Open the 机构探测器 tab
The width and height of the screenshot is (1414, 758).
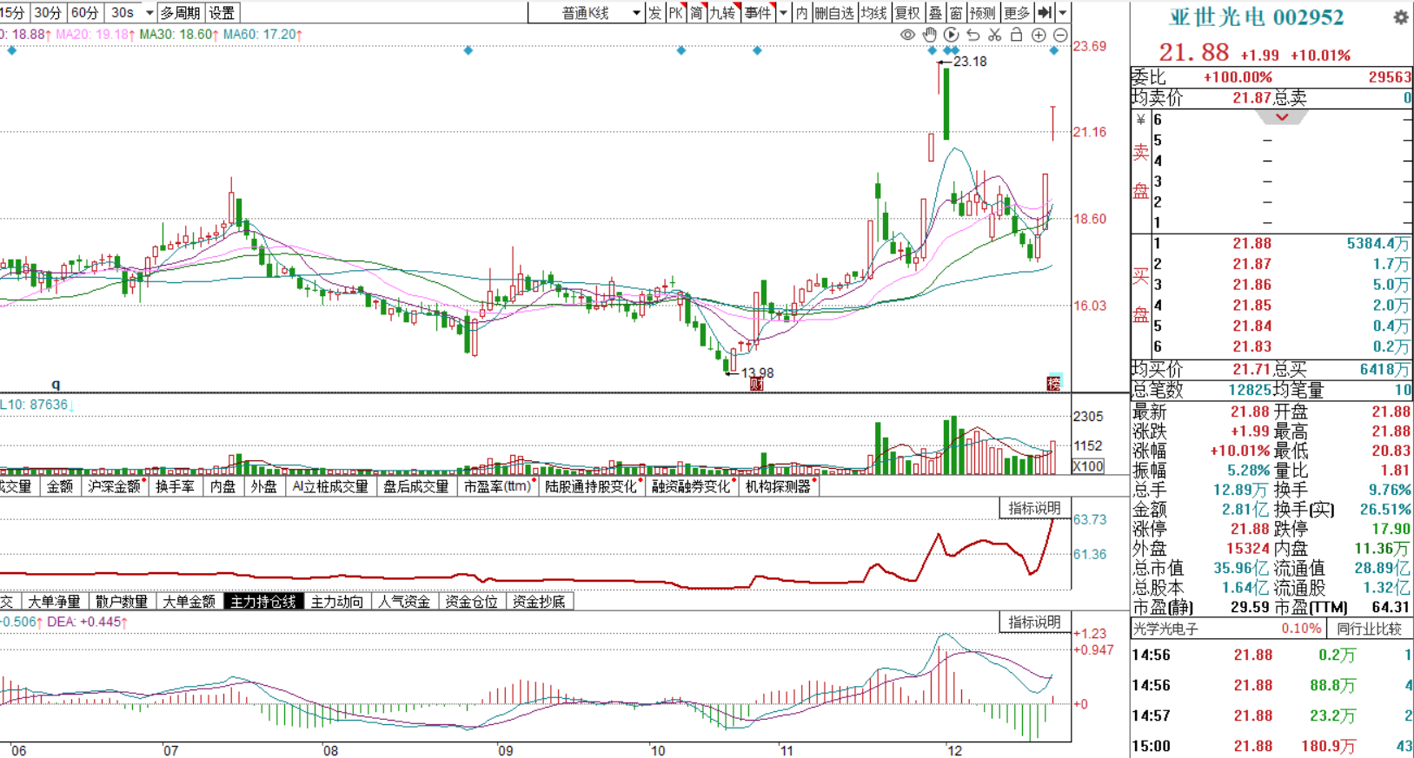[x=779, y=486]
